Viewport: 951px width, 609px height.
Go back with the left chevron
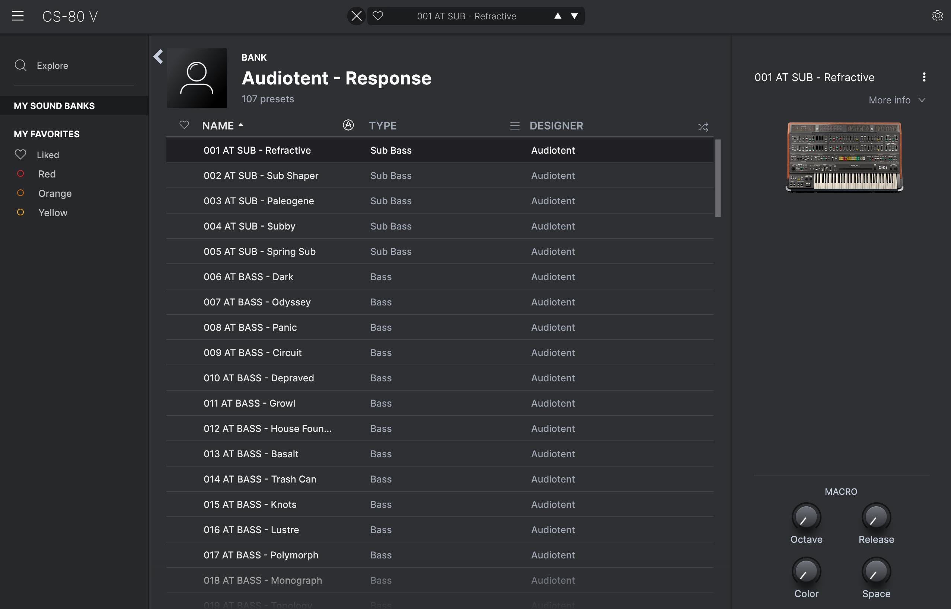coord(158,57)
